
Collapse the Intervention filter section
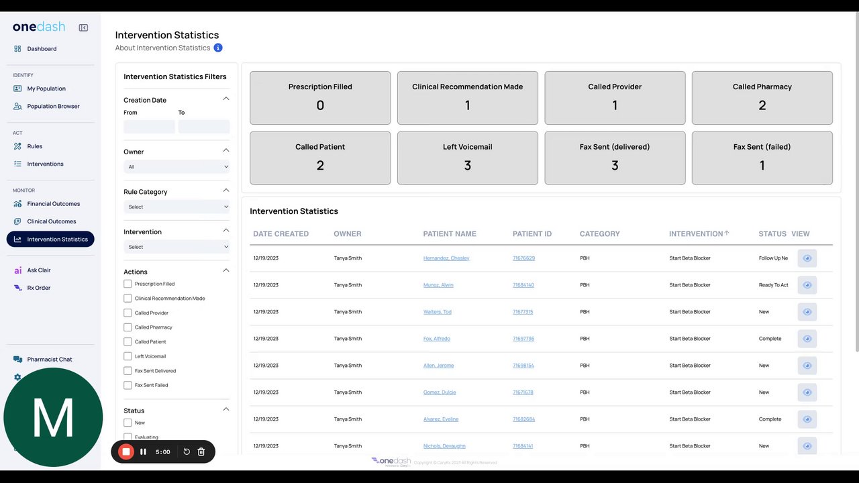tap(225, 230)
